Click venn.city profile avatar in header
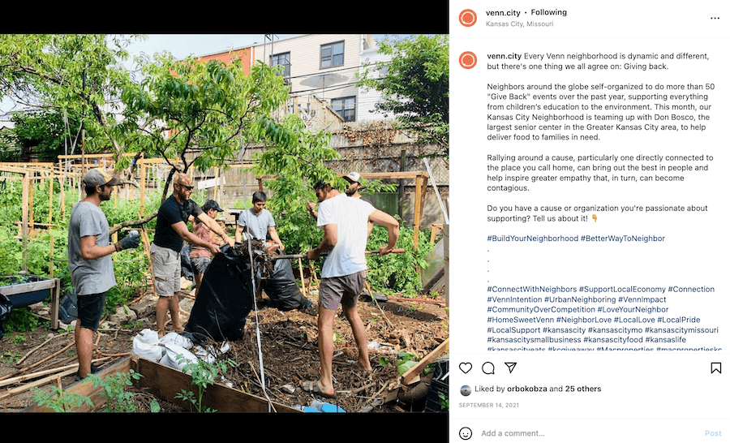Viewport: 730px width, 443px height. [468, 18]
